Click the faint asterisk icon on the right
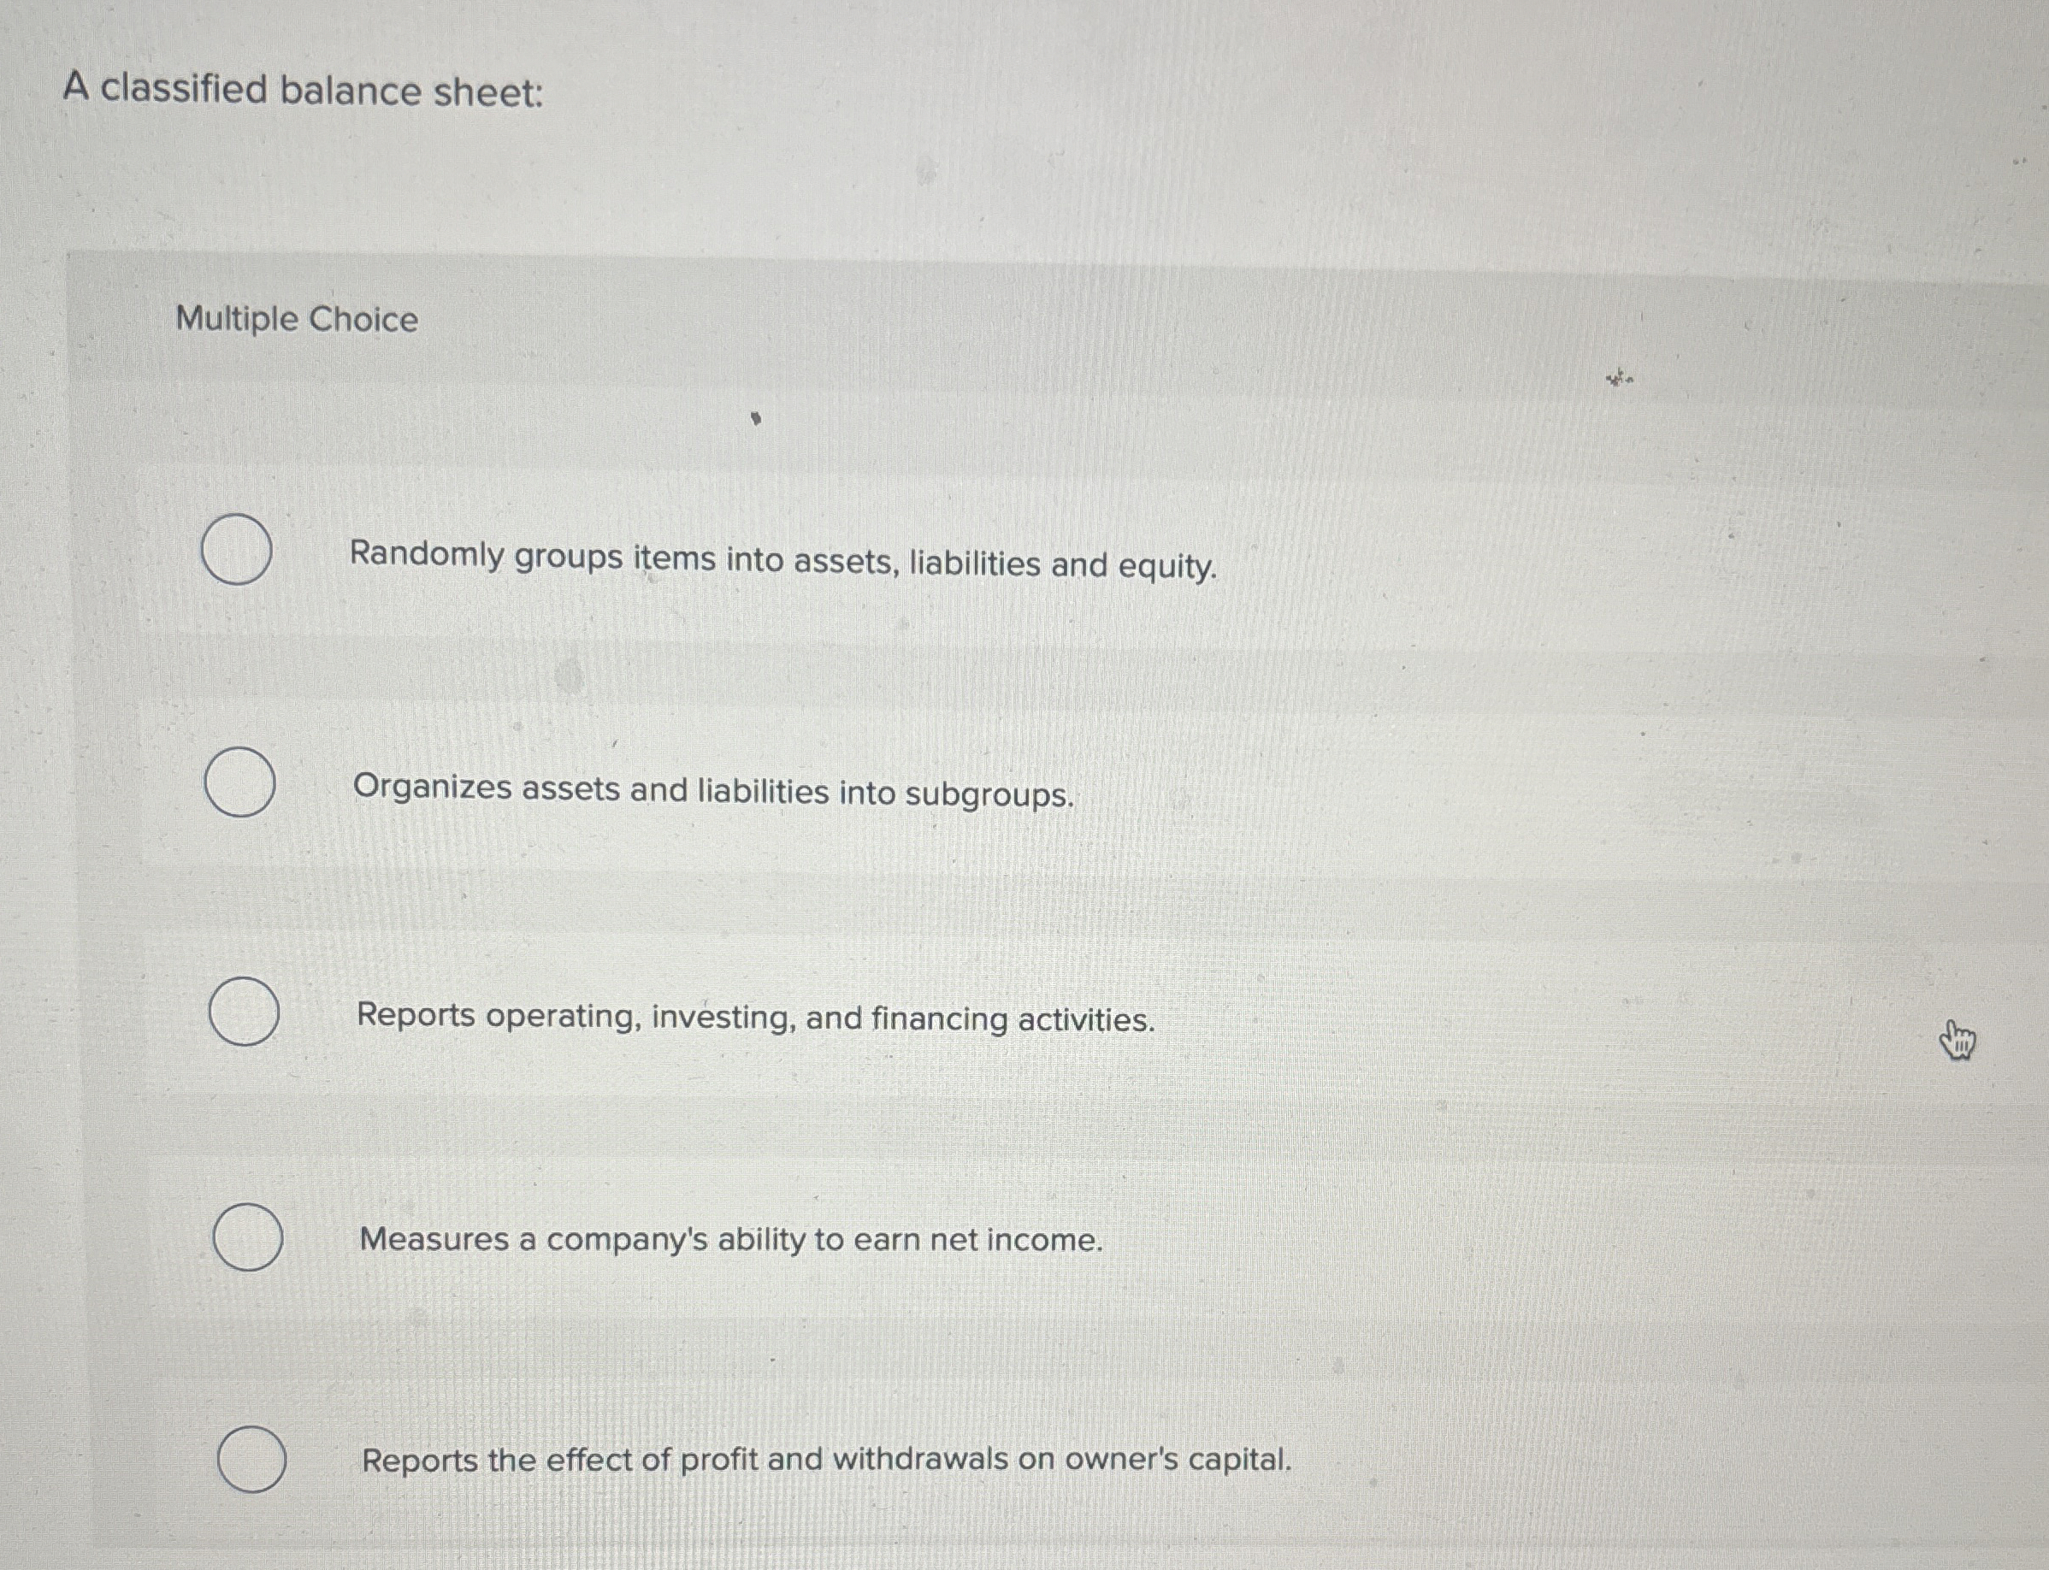Viewport: 2049px width, 1570px height. (x=1617, y=378)
